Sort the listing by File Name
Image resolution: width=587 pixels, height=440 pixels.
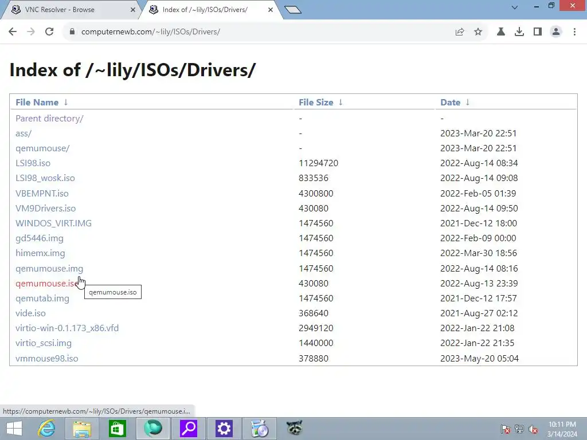click(x=37, y=102)
